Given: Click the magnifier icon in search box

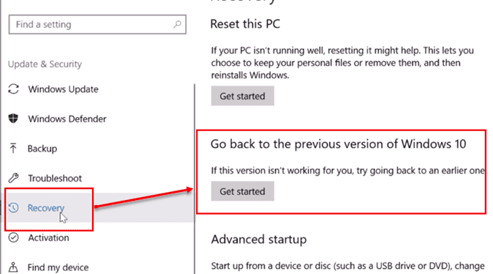Looking at the screenshot, I should 177,24.
